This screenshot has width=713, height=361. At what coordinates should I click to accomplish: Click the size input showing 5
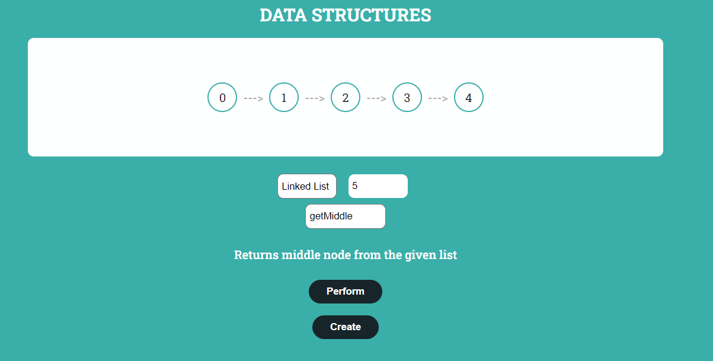[378, 186]
